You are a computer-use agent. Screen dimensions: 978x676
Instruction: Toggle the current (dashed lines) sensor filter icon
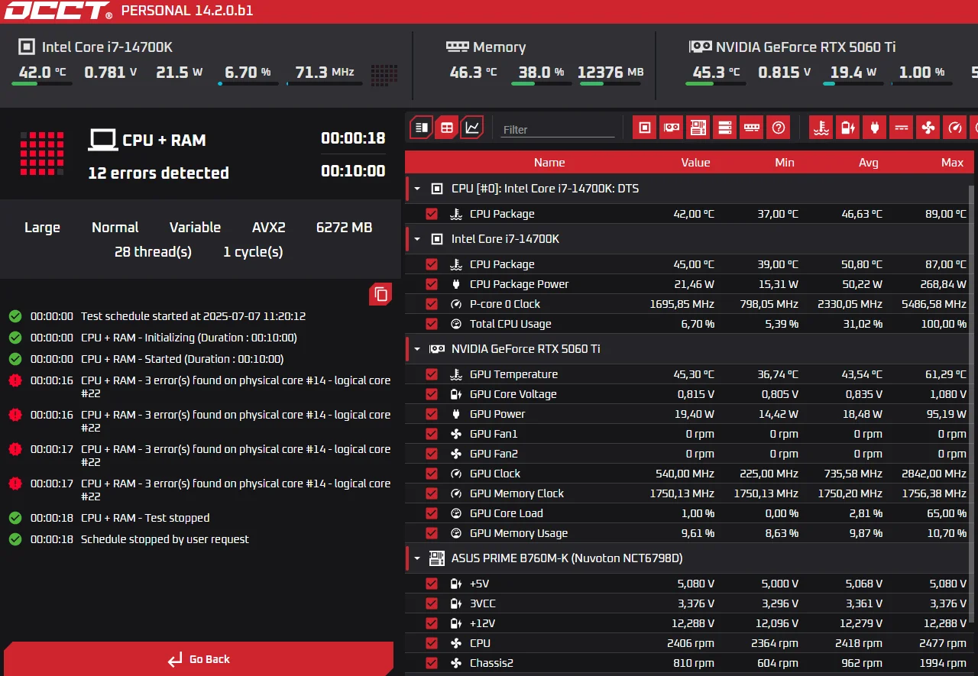902,128
